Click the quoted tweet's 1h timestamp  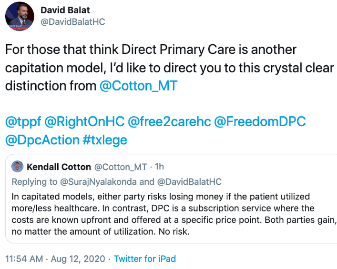click(160, 167)
